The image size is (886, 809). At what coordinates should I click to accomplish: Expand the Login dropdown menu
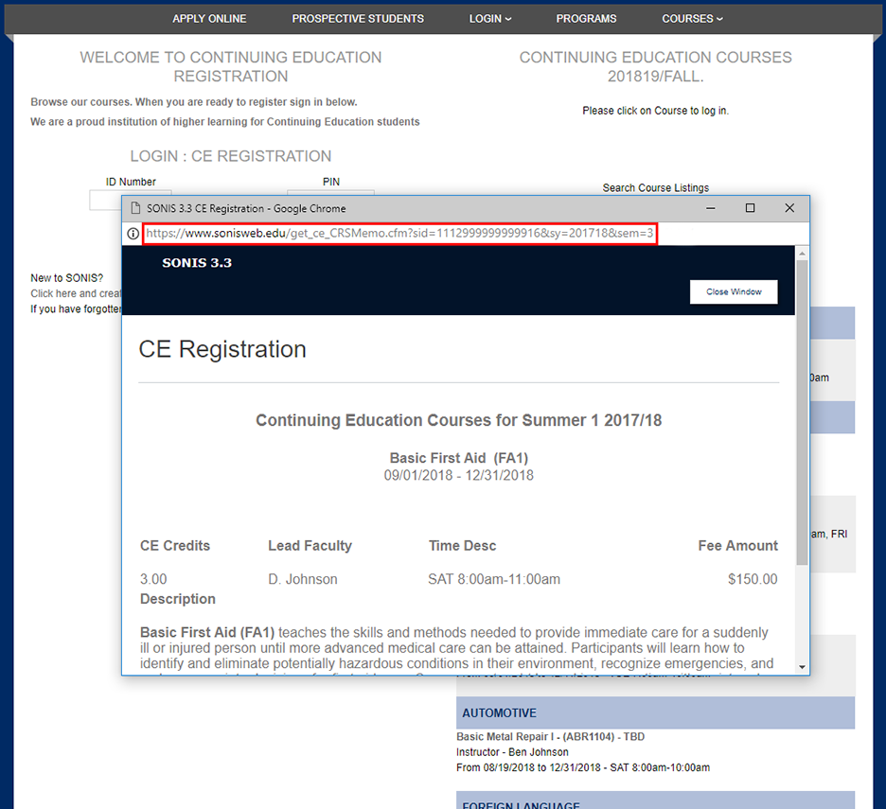(490, 19)
